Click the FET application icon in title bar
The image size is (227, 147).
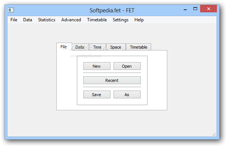coord(11,10)
